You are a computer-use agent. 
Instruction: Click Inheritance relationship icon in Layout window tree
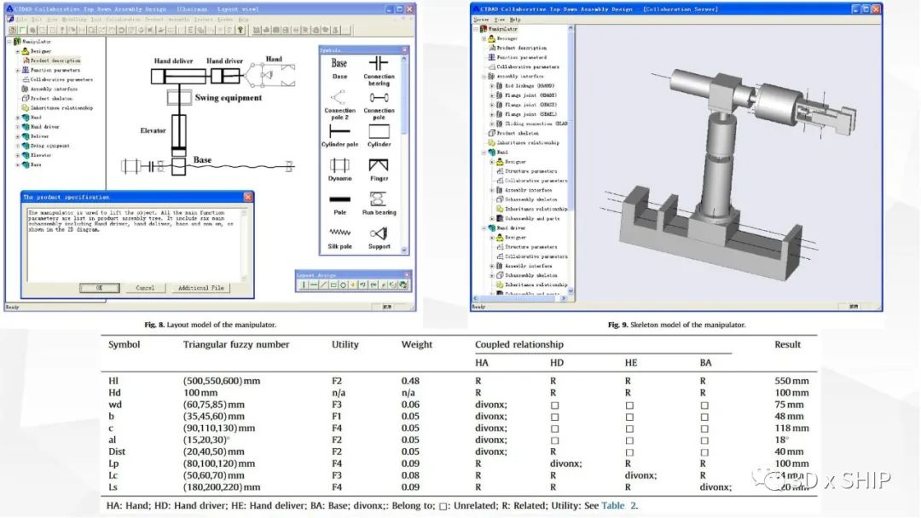click(26, 108)
